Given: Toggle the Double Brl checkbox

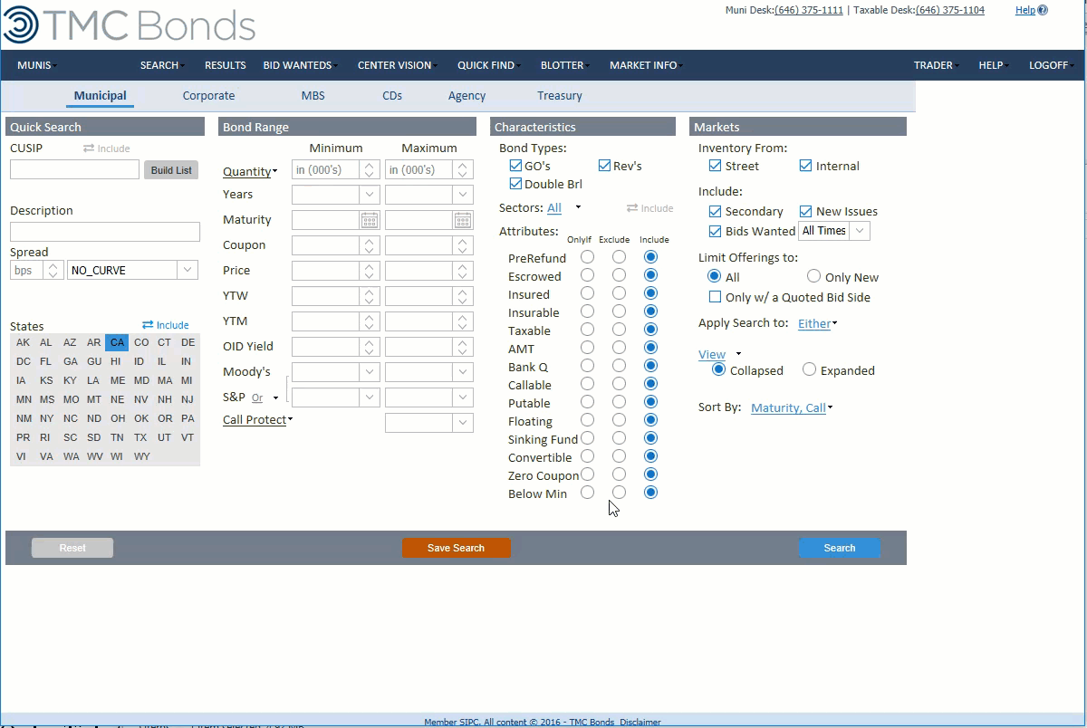Looking at the screenshot, I should 515,184.
